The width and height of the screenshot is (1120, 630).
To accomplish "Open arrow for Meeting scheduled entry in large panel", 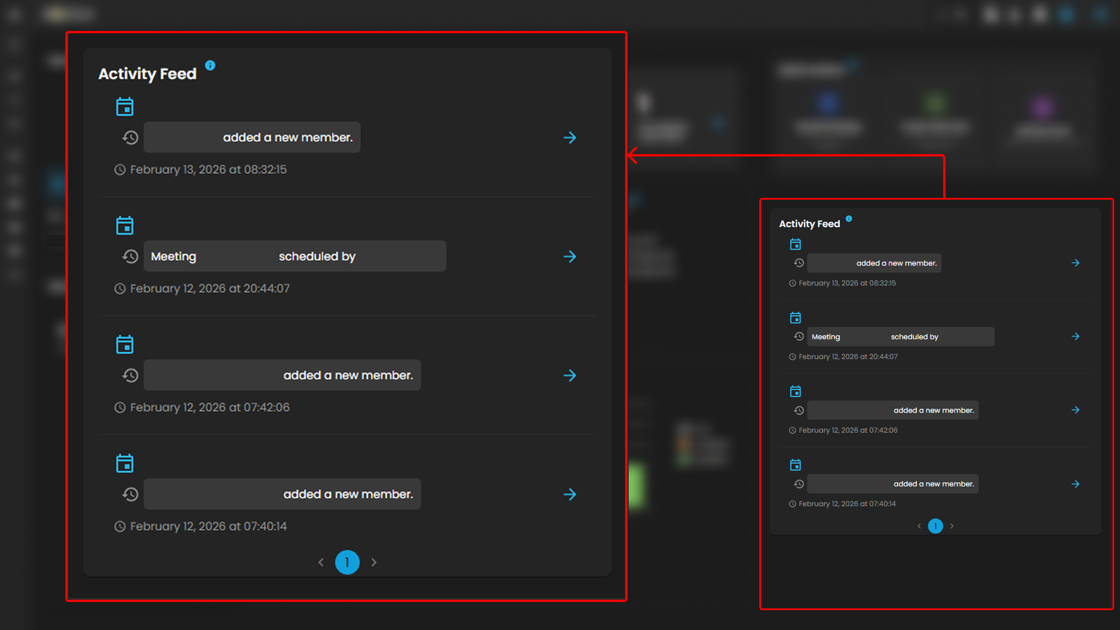I will 570,256.
